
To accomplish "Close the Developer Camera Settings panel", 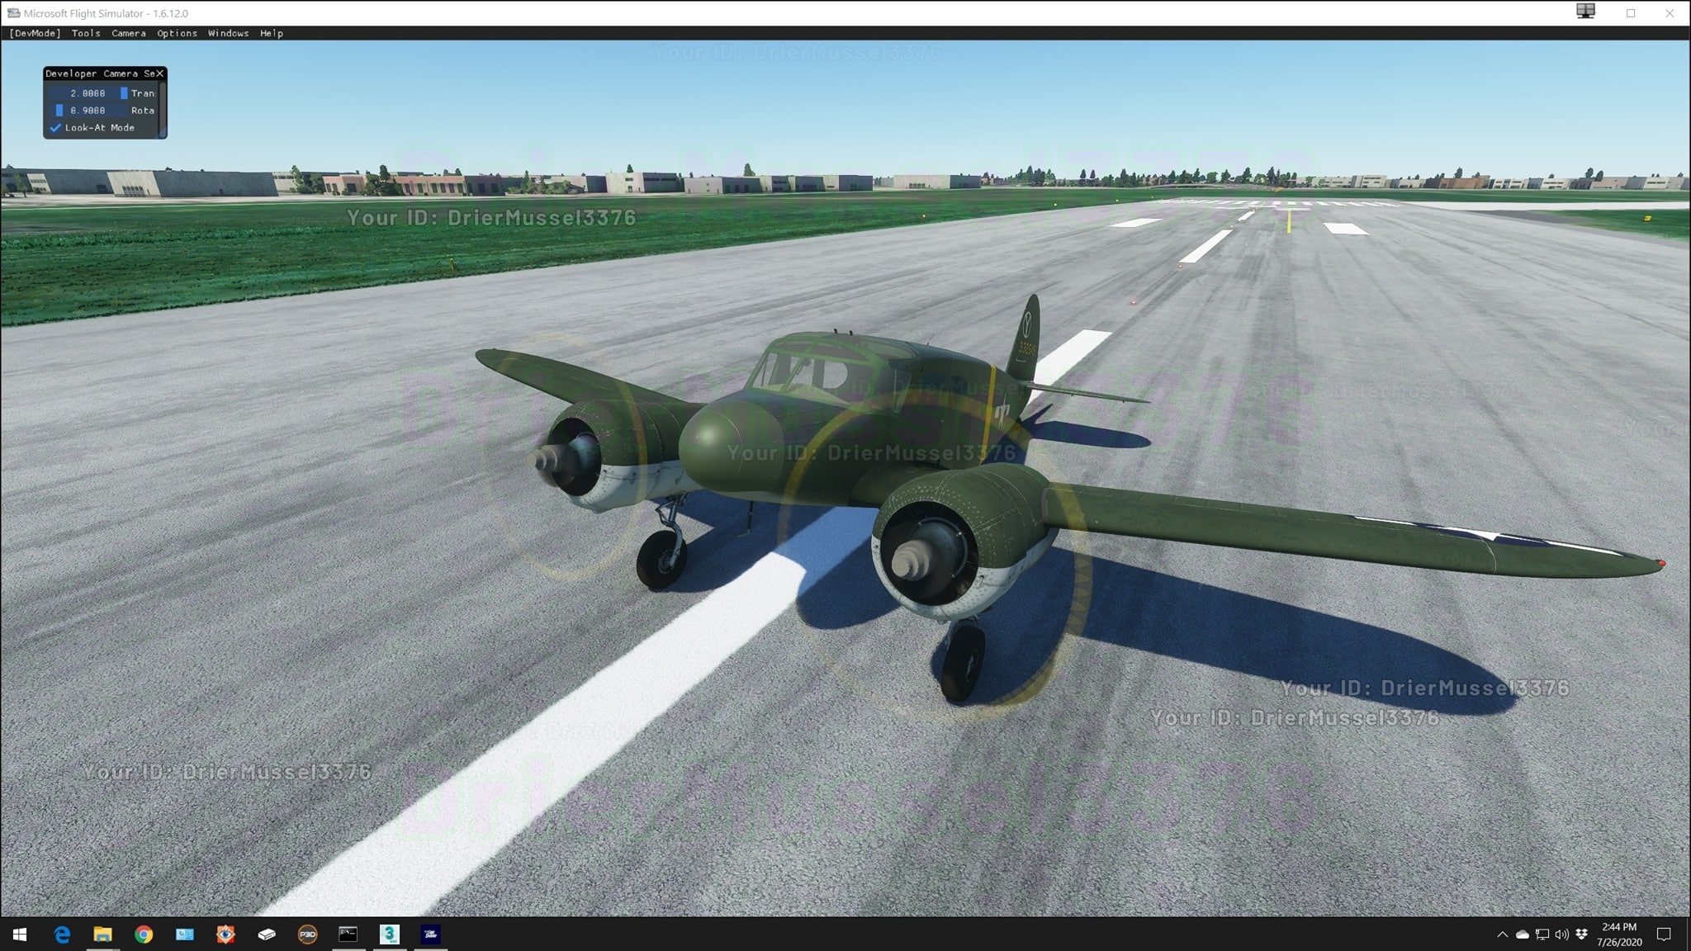I will [160, 73].
